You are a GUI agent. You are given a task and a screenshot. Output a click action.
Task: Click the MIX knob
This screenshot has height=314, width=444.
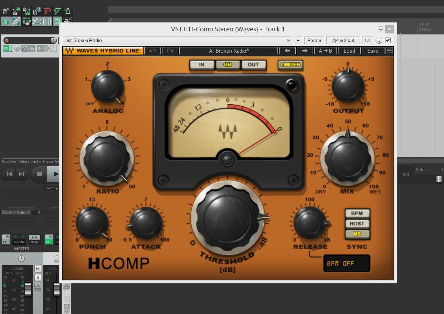(x=348, y=159)
